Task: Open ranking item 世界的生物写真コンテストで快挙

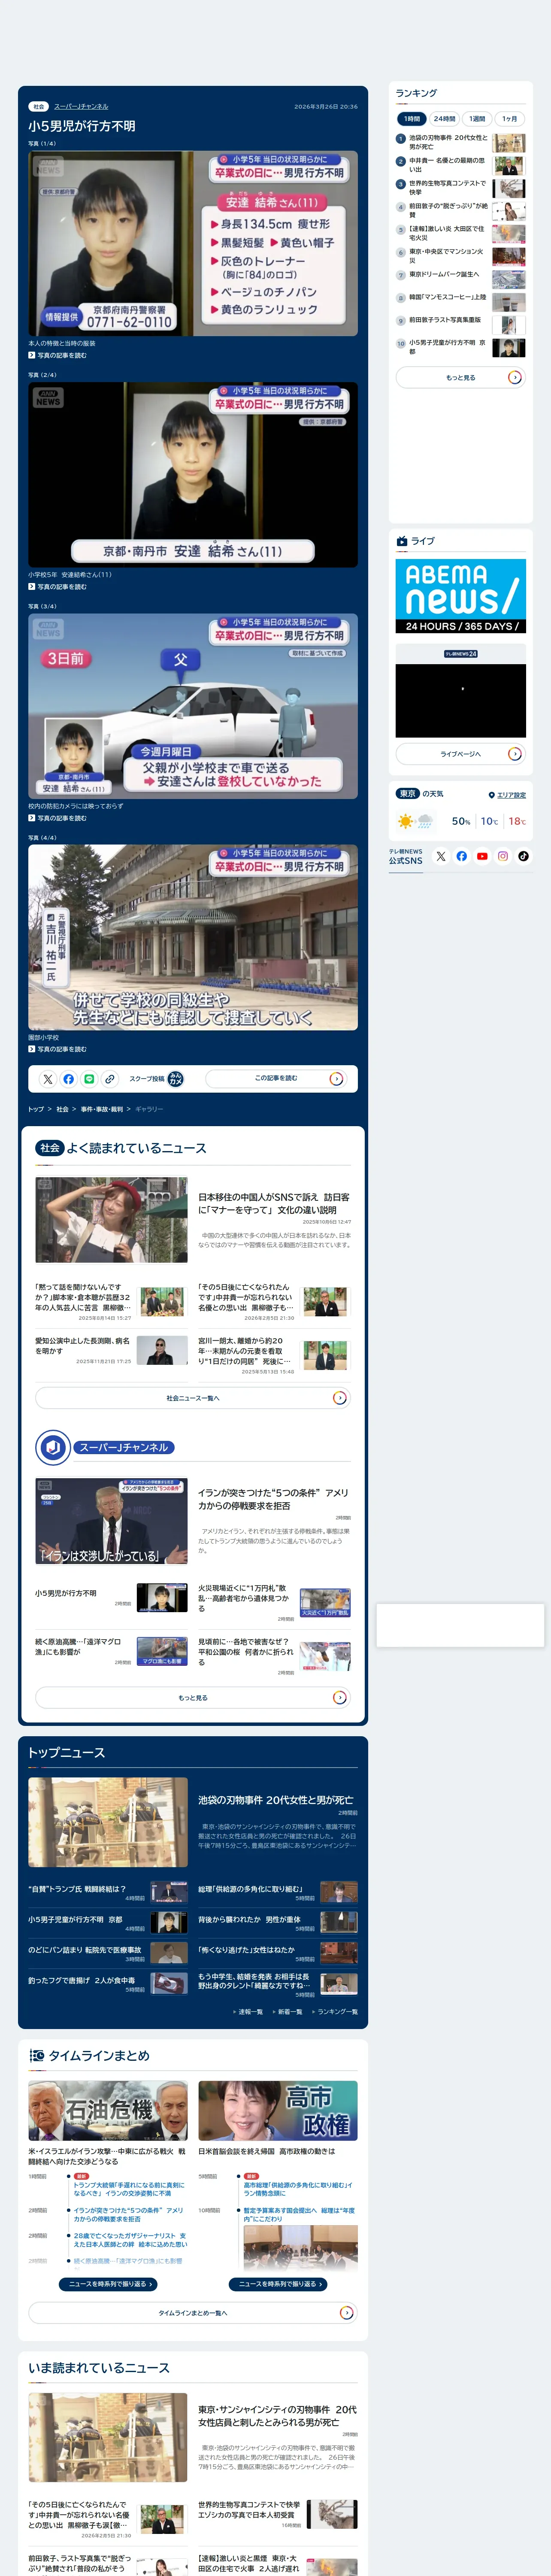Action: (x=461, y=188)
